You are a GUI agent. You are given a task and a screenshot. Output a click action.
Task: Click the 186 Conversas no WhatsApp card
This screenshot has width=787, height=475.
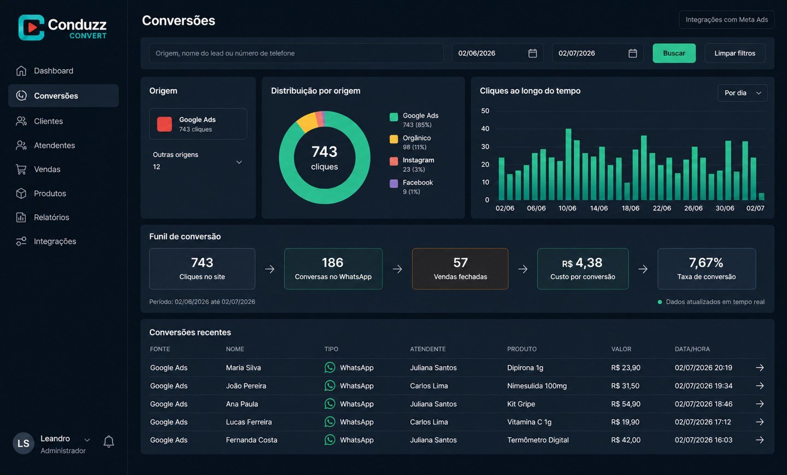point(333,269)
